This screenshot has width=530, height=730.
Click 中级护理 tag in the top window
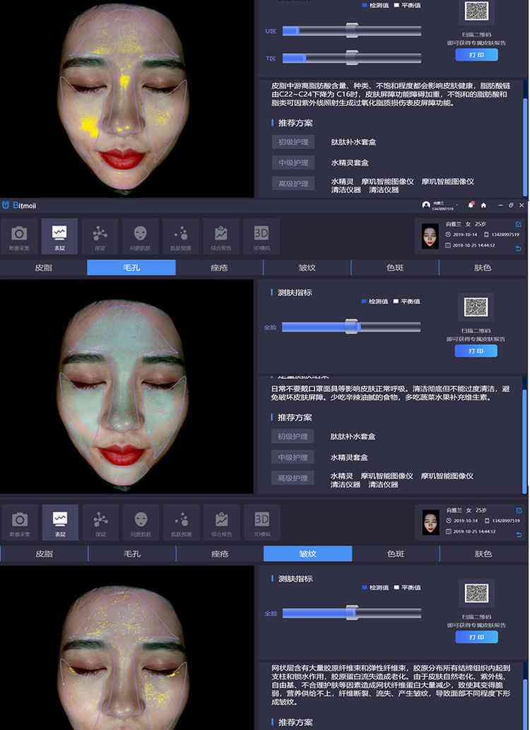pyautogui.click(x=293, y=163)
